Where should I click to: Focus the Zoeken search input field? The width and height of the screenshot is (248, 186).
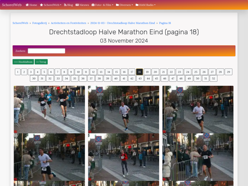[x=46, y=51]
